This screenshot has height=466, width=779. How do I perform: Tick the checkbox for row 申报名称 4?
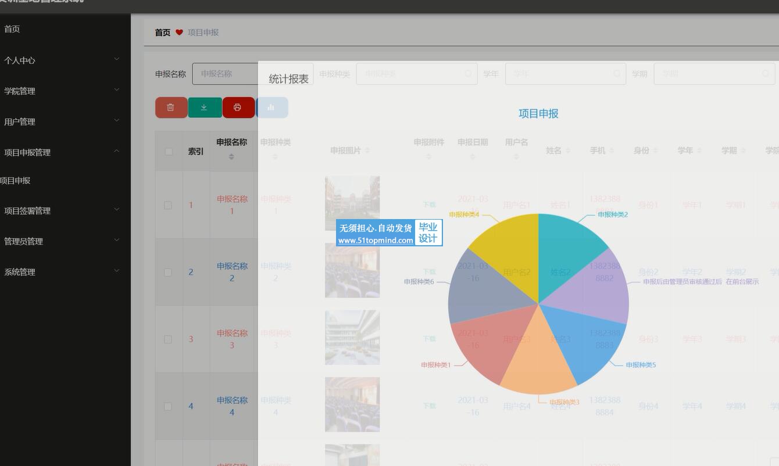168,406
